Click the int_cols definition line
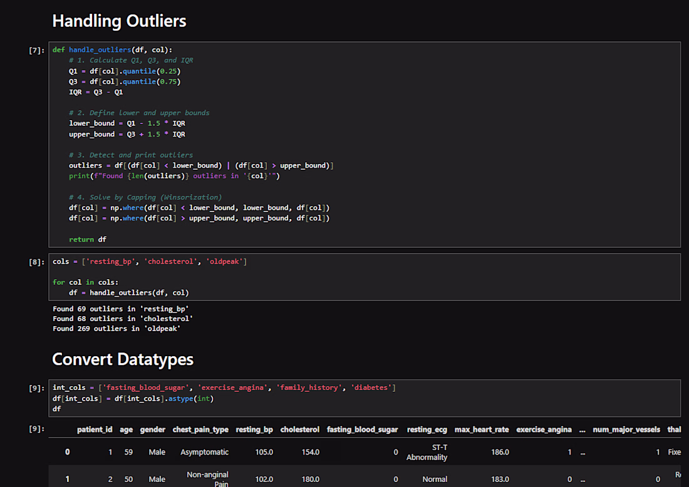This screenshot has width=689, height=487. [224, 387]
